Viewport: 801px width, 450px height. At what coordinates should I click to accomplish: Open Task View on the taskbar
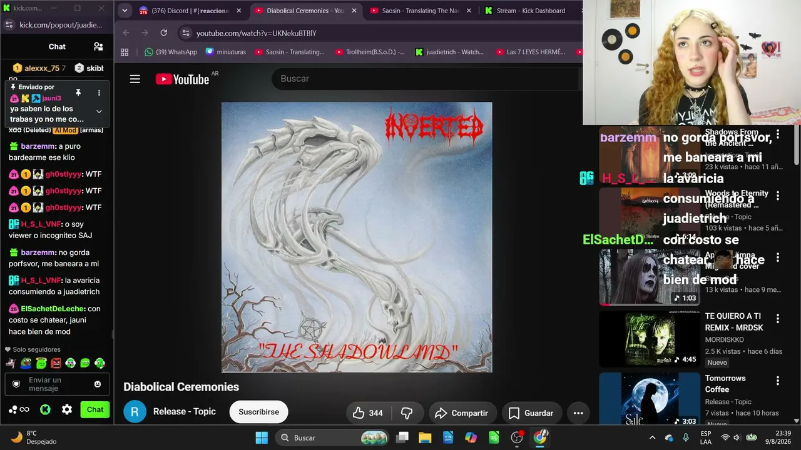402,437
